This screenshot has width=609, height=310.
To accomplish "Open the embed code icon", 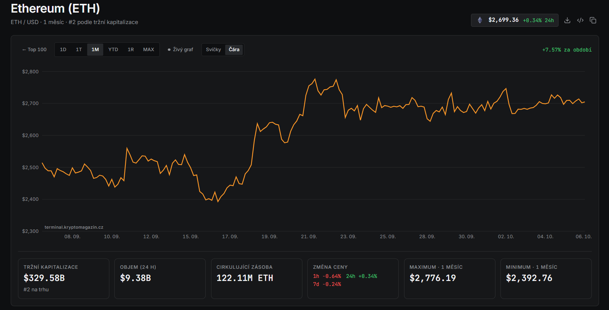I will tap(580, 20).
